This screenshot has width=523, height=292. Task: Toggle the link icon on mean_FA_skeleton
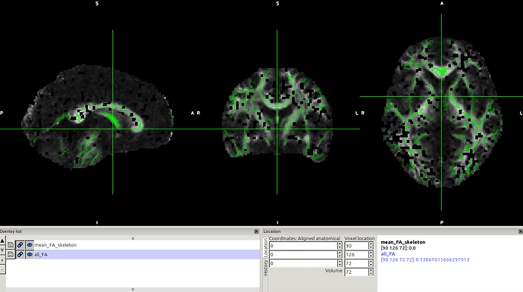[x=20, y=245]
